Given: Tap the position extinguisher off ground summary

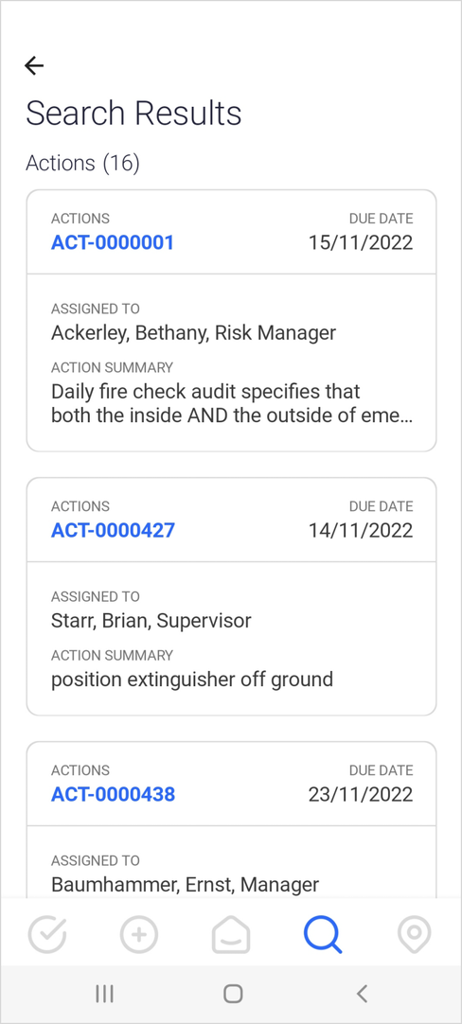Looking at the screenshot, I should click(x=192, y=680).
